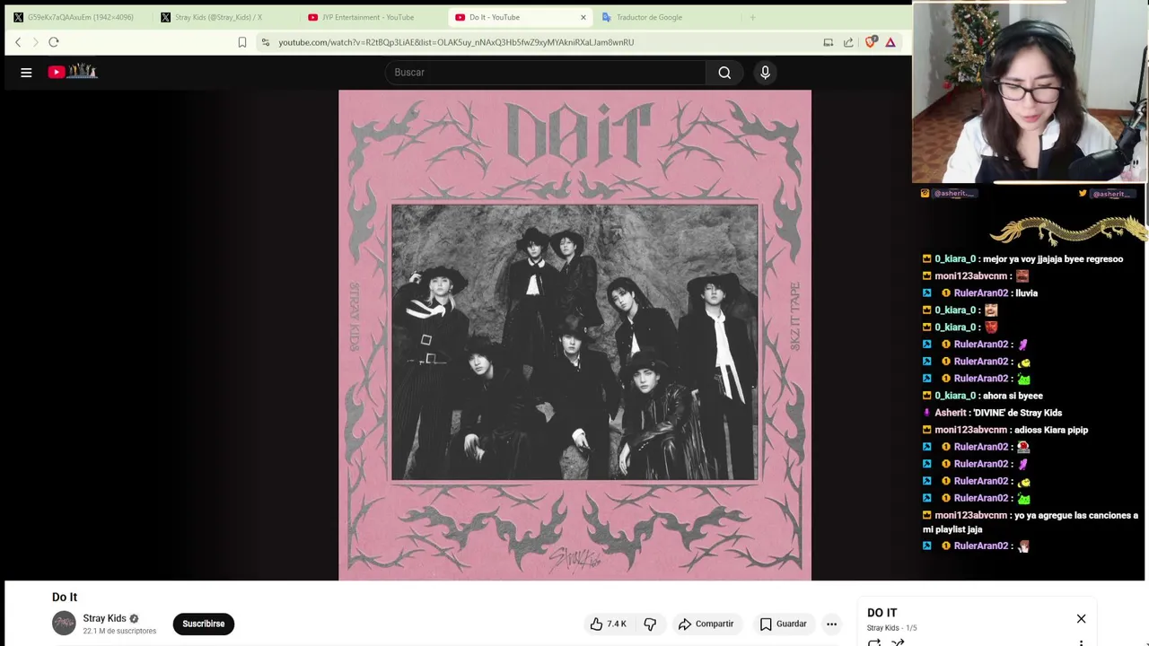Click the streamer webcam overlay
Viewport: 1149px width, 646px height.
click(1030, 92)
